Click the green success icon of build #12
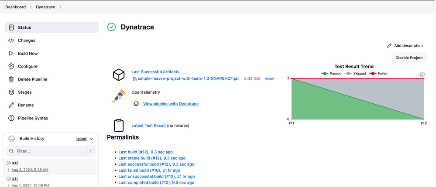Screen dimensions: 436x187 coord(9,163)
